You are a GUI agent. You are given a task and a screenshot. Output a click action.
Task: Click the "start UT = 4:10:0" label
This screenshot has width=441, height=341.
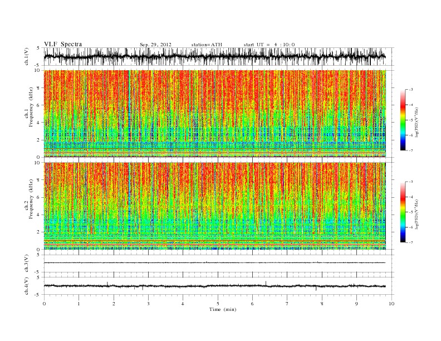[x=269, y=45]
